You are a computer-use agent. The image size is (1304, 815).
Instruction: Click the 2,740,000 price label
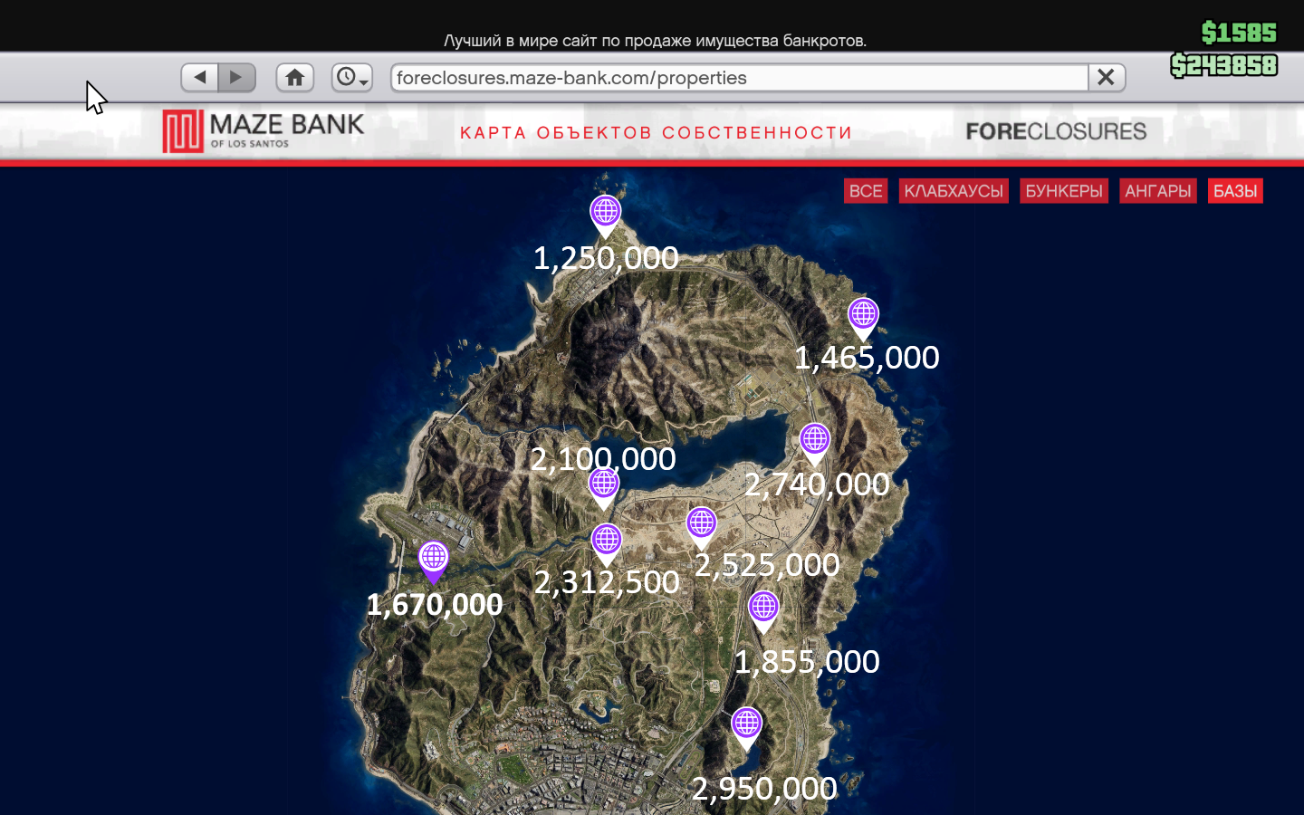[x=817, y=484]
